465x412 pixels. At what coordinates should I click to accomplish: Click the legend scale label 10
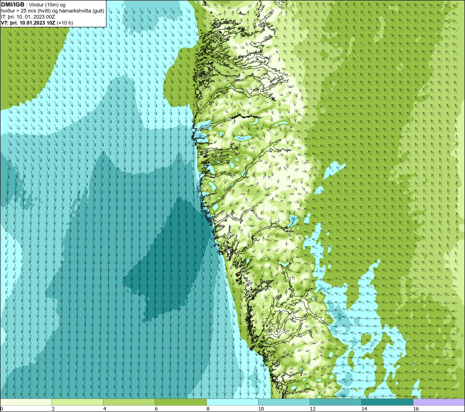click(x=261, y=409)
